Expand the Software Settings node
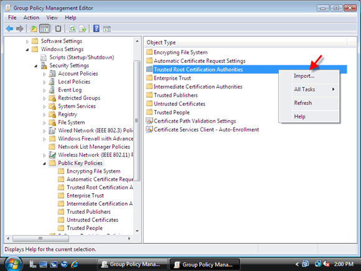The height and width of the screenshot is (271, 361). click(27, 42)
